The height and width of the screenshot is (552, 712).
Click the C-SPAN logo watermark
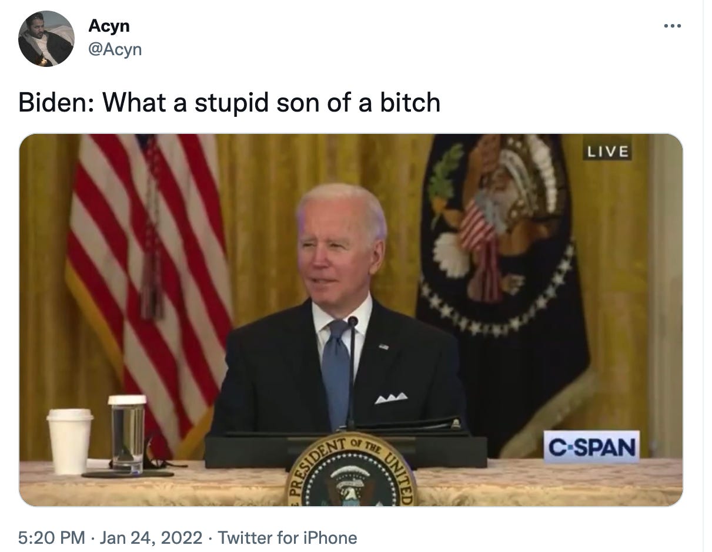point(591,447)
